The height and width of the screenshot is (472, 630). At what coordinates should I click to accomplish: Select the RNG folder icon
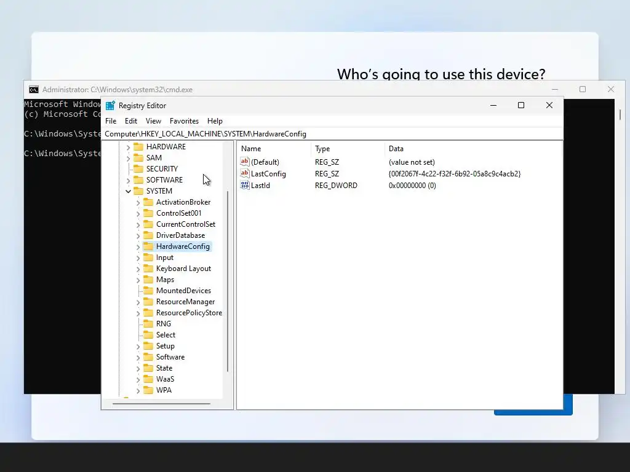(x=148, y=323)
